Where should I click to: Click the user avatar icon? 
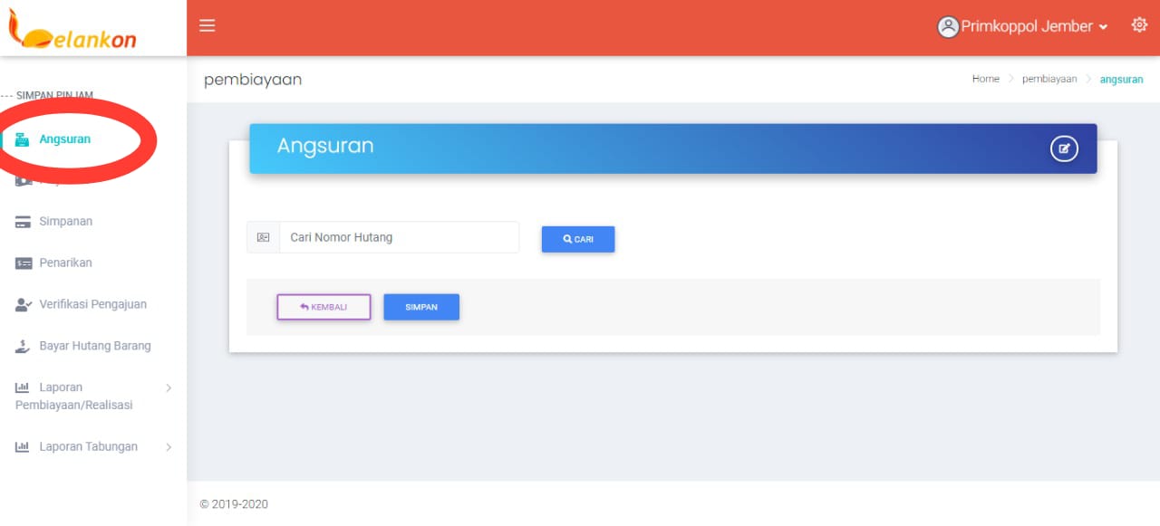point(948,27)
